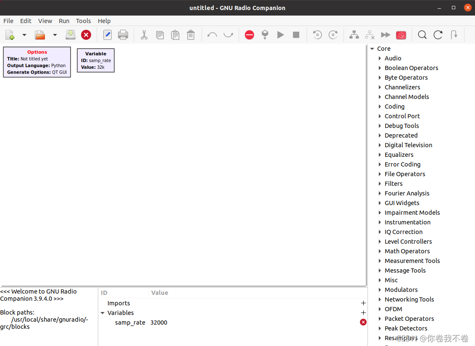Open new flow graph type dropdown arrow

(24, 35)
